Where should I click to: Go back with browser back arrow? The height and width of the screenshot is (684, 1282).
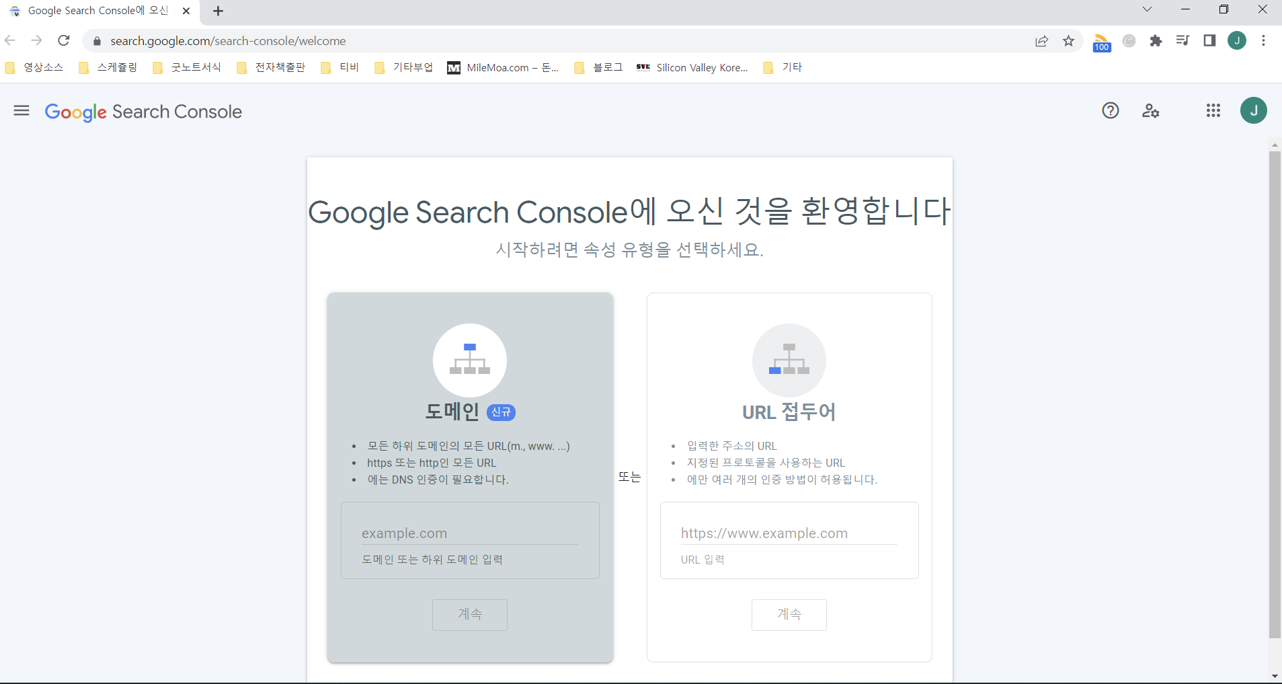pyautogui.click(x=10, y=41)
